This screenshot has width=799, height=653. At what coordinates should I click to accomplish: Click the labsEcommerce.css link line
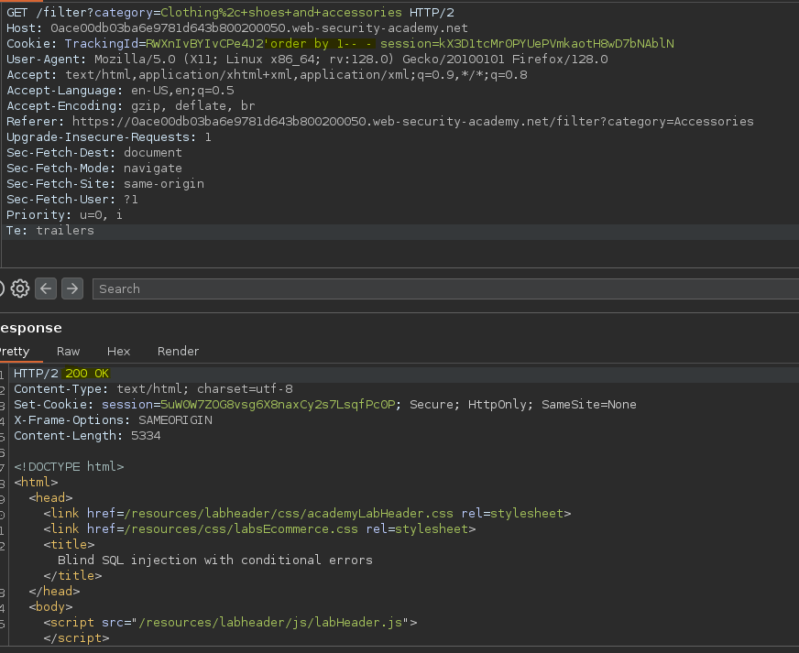point(259,528)
